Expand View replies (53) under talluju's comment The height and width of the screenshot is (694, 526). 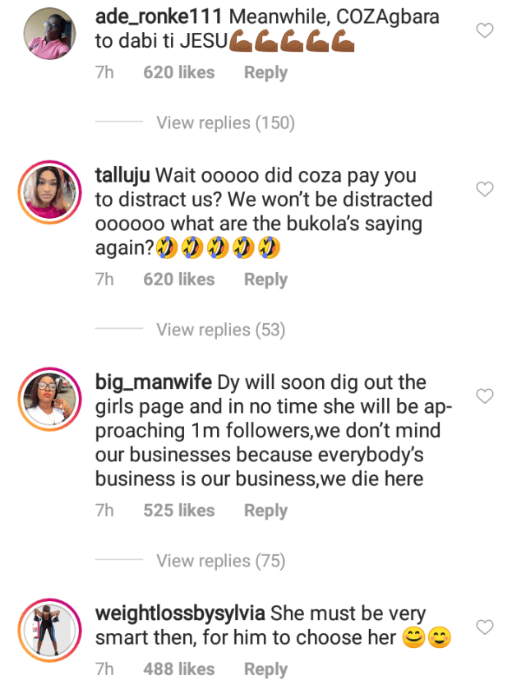point(219,329)
